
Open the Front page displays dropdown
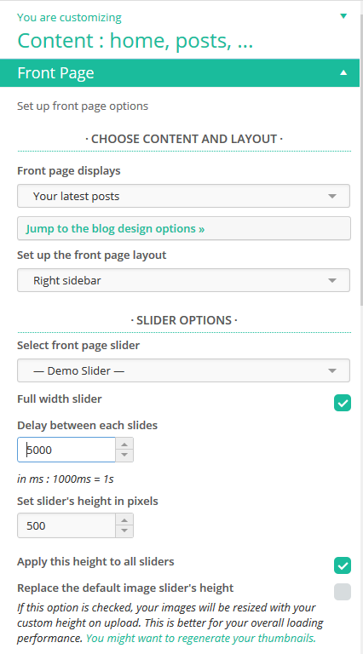tap(183, 196)
